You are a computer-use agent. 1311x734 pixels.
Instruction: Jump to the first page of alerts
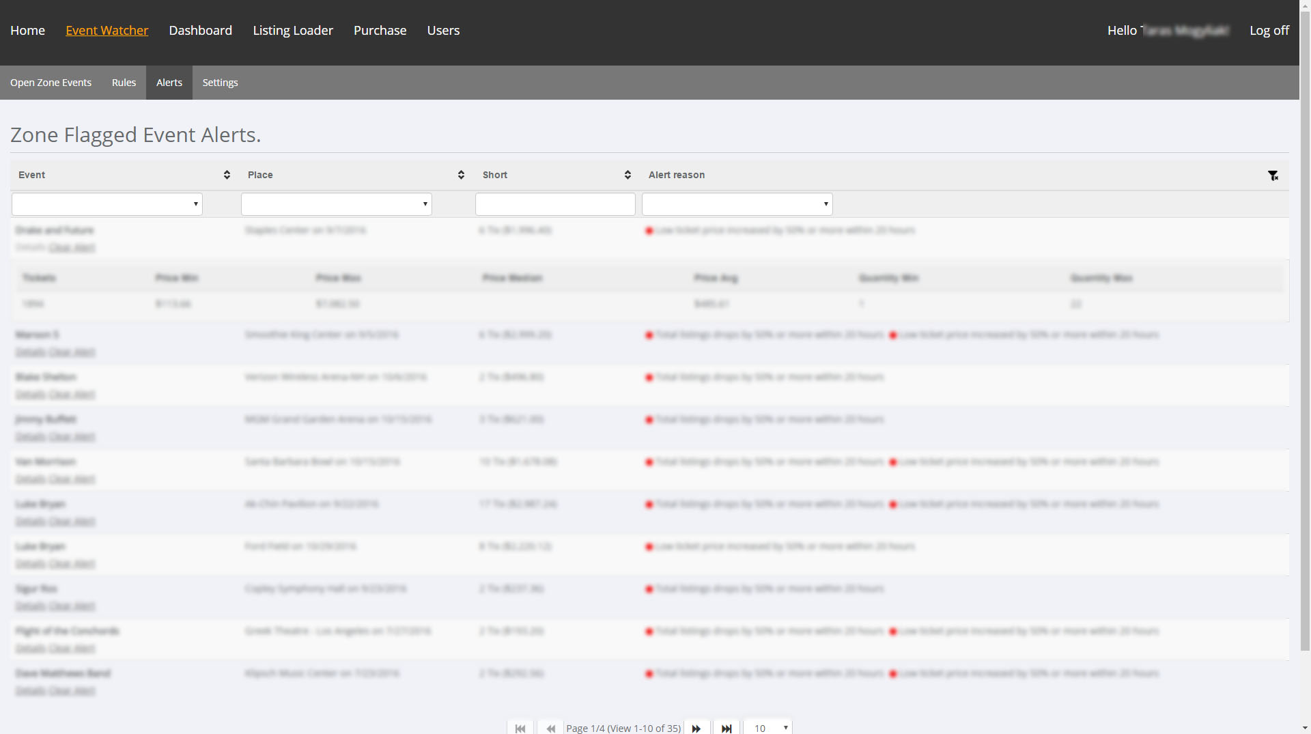click(x=520, y=728)
